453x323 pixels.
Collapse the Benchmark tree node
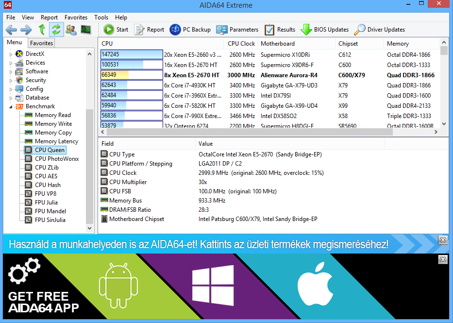point(11,106)
